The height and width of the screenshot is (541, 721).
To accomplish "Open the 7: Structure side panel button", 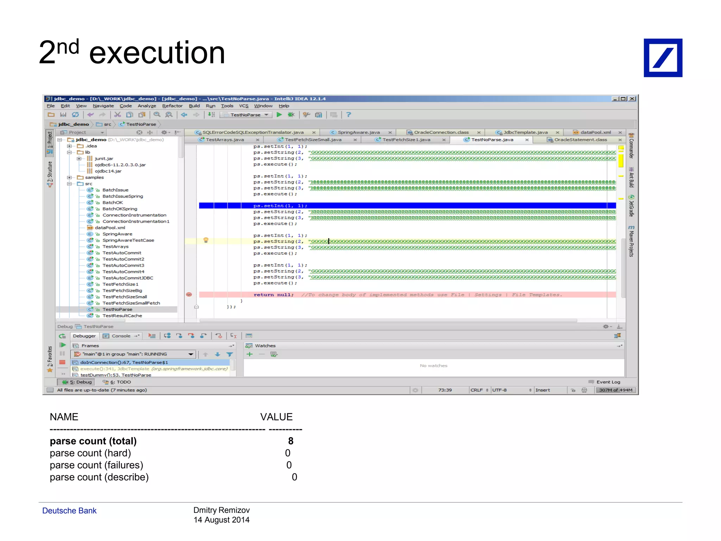I will (50, 174).
